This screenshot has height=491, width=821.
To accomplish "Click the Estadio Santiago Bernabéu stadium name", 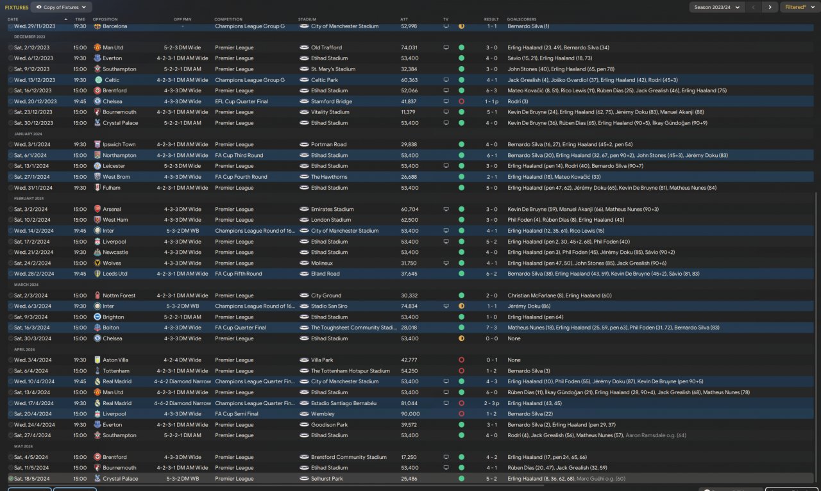I will pyautogui.click(x=344, y=403).
